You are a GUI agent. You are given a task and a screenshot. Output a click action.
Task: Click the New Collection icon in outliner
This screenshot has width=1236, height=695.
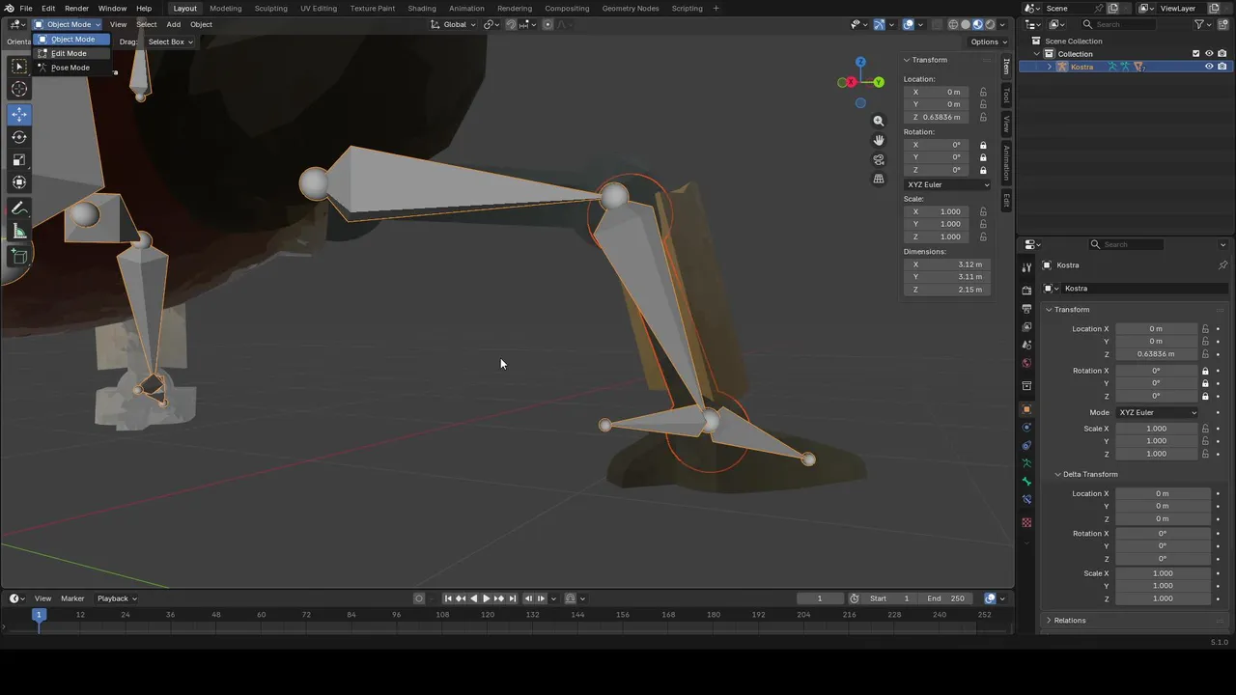pyautogui.click(x=1222, y=24)
